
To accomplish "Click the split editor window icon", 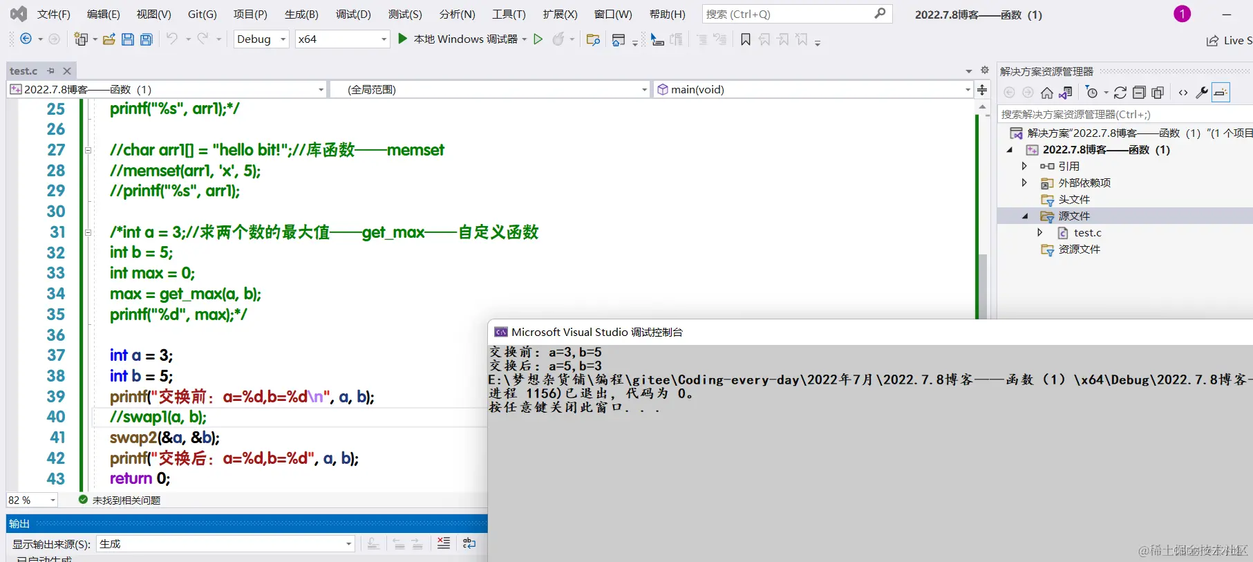I will tap(982, 90).
